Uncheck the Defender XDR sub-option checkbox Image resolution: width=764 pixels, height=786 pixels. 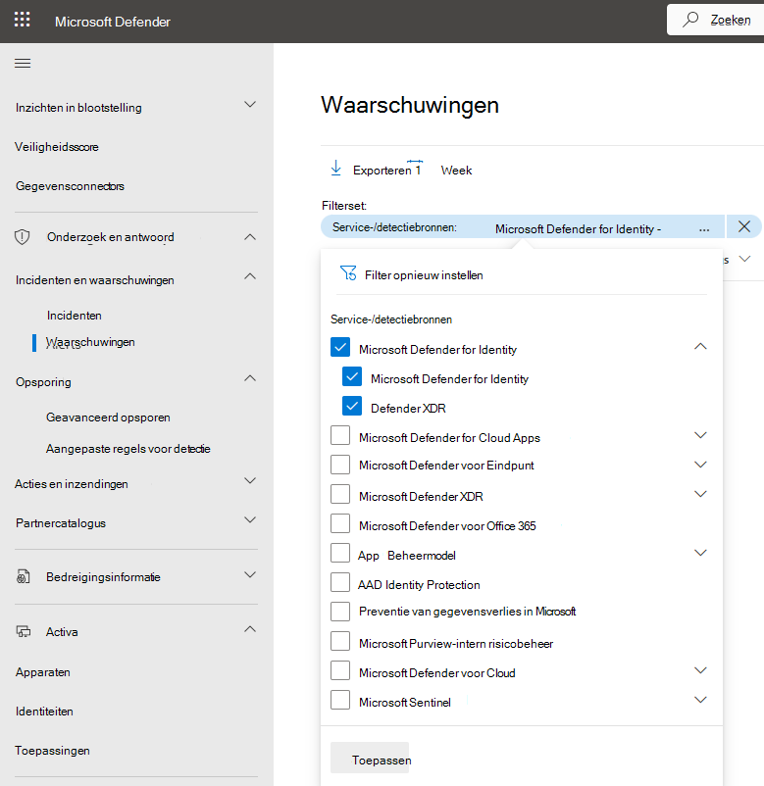352,406
